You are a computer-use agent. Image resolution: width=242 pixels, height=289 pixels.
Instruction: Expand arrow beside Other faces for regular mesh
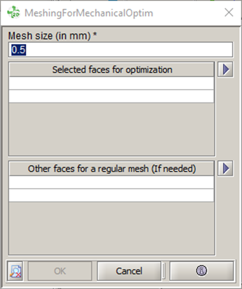[225, 168]
